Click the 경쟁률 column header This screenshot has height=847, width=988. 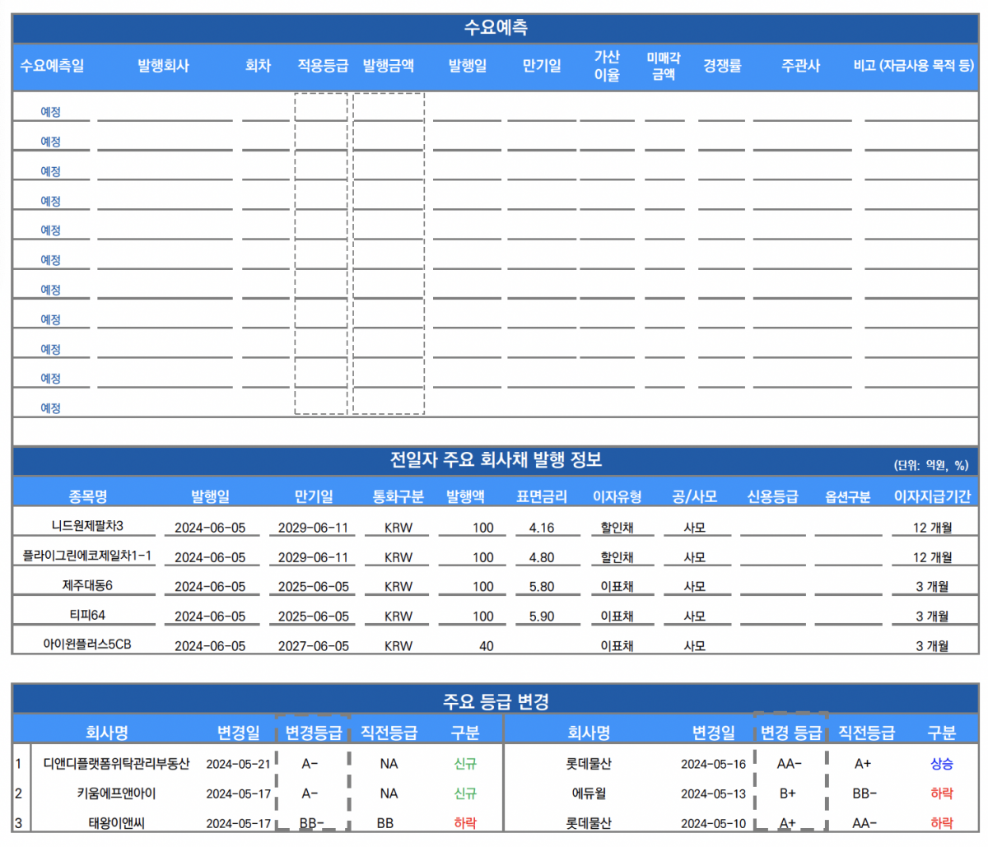click(722, 66)
